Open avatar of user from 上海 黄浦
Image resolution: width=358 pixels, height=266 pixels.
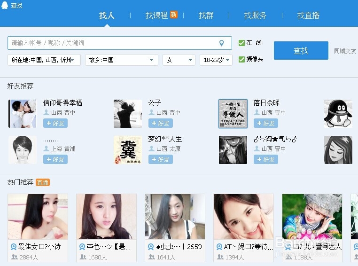[23, 150]
